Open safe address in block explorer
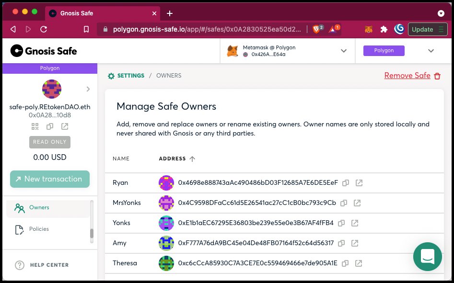The image size is (454, 283). (65, 126)
